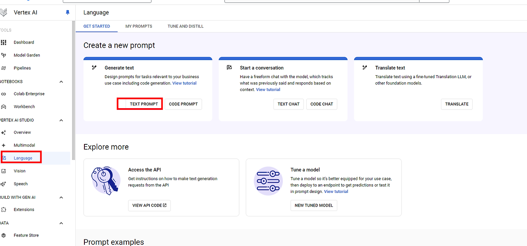Screen dimensions: 527x246
Task: Click the Model Garden icon
Action: [4, 55]
